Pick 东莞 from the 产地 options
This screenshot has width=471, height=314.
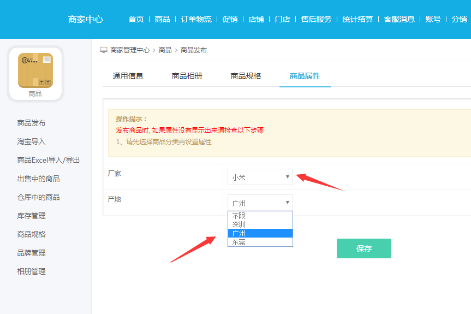click(260, 242)
